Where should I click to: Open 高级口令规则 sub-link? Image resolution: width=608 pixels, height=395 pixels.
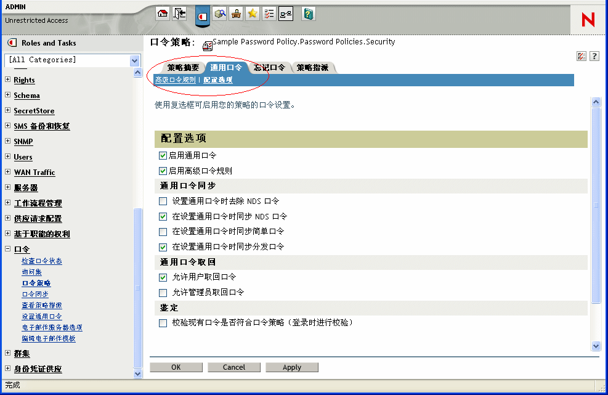[176, 80]
